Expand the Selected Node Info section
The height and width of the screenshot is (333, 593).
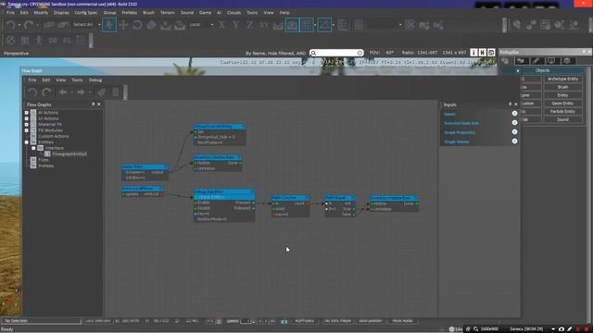point(515,123)
